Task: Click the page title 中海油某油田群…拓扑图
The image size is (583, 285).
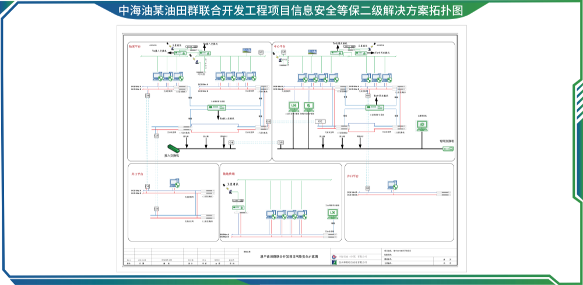Action: (290, 10)
